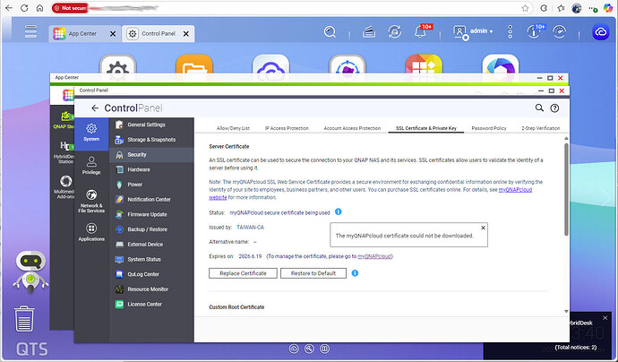Open the Control Panel help icon
Screen dimensions: 618x362
coord(555,108)
